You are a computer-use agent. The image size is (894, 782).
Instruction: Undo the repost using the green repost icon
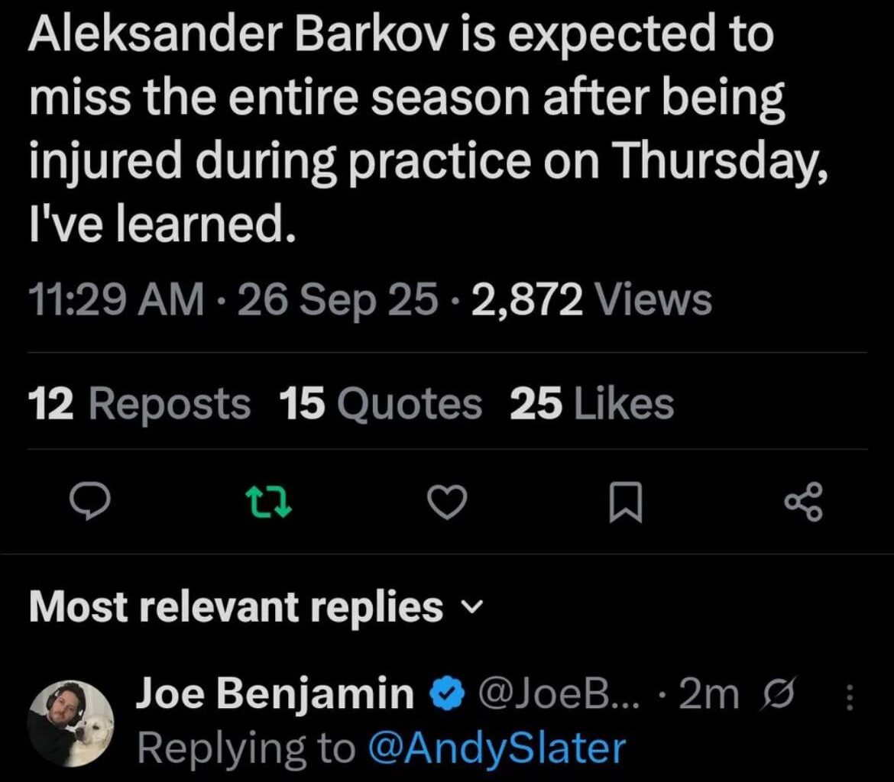[267, 502]
